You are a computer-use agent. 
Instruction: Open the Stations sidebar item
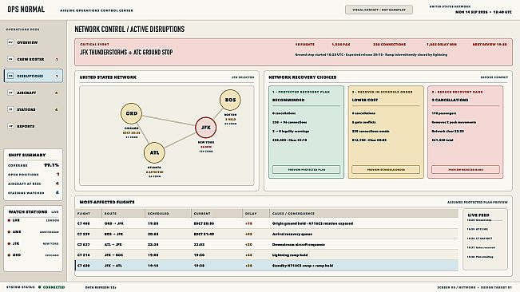34,109
